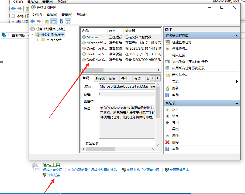Select 任务计划程序 (本地) root node
The image size is (245, 194).
50,29
